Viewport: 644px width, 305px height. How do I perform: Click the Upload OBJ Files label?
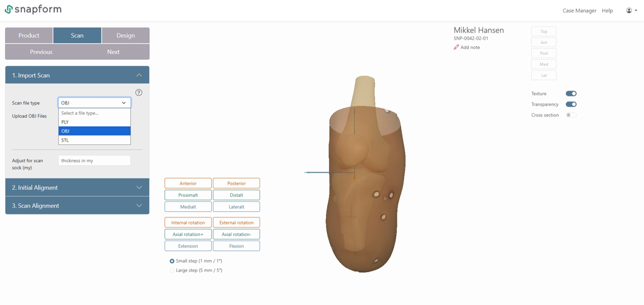click(29, 116)
